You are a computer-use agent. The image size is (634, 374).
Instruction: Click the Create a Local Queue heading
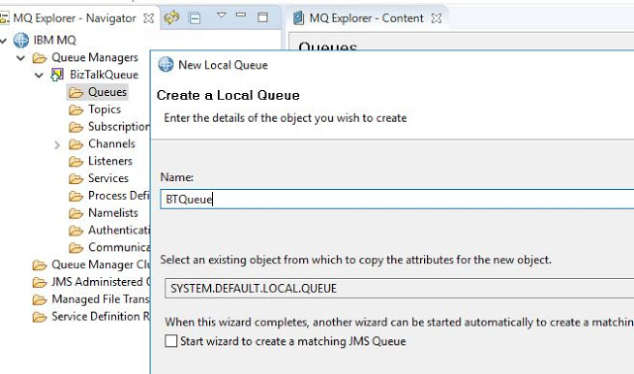(228, 95)
